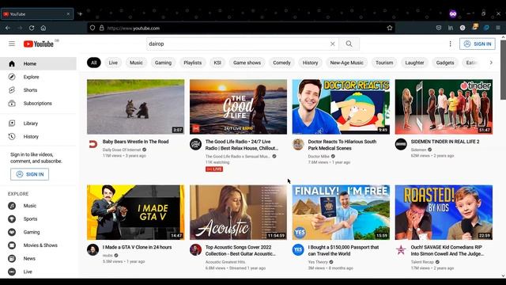The width and height of the screenshot is (506, 285).
Task: Select the Music filter chip
Action: [x=136, y=63]
